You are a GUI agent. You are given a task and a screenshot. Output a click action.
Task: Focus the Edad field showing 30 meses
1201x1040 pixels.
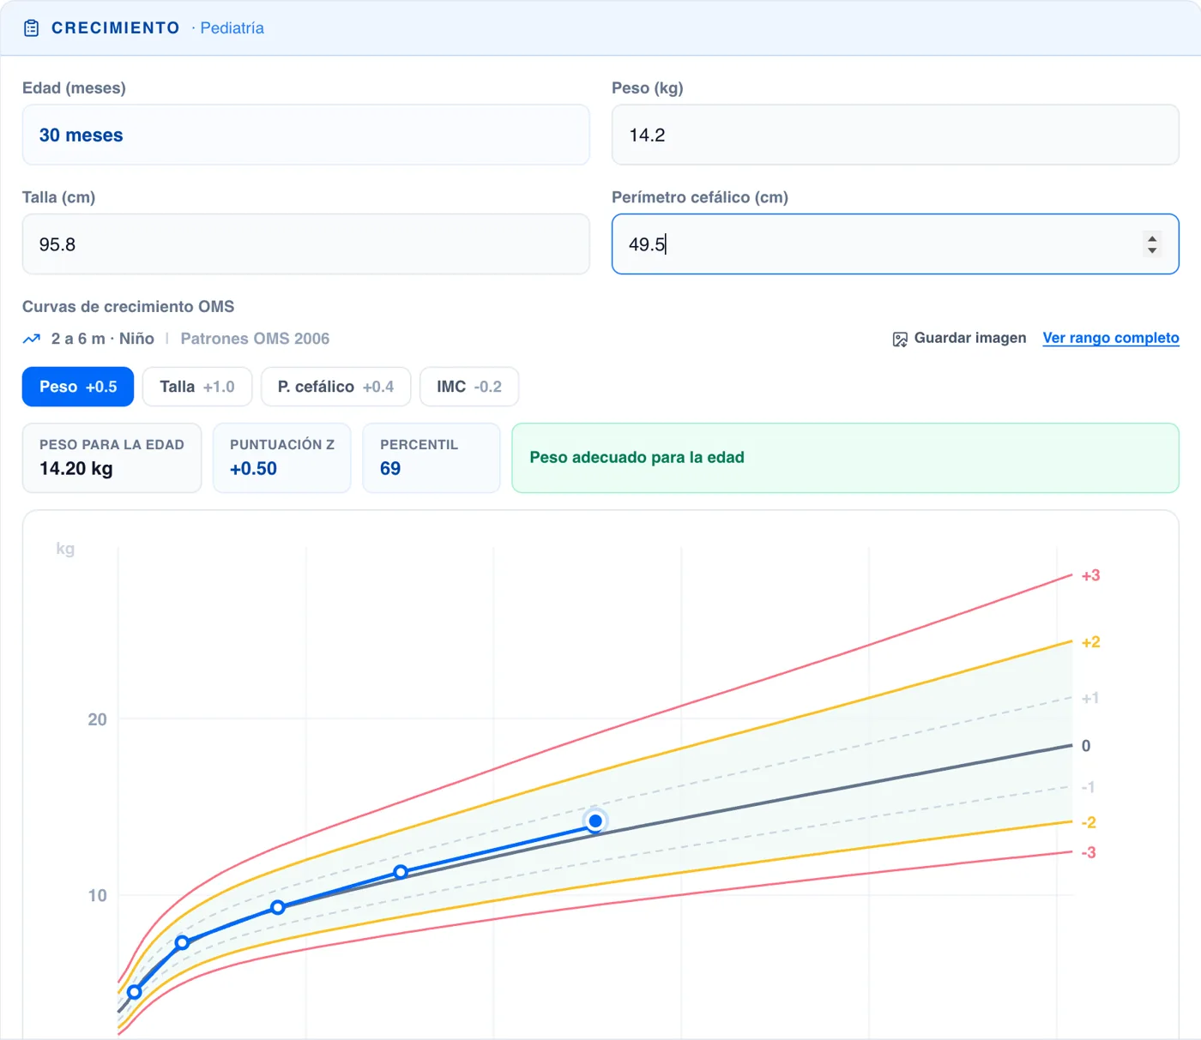(305, 135)
